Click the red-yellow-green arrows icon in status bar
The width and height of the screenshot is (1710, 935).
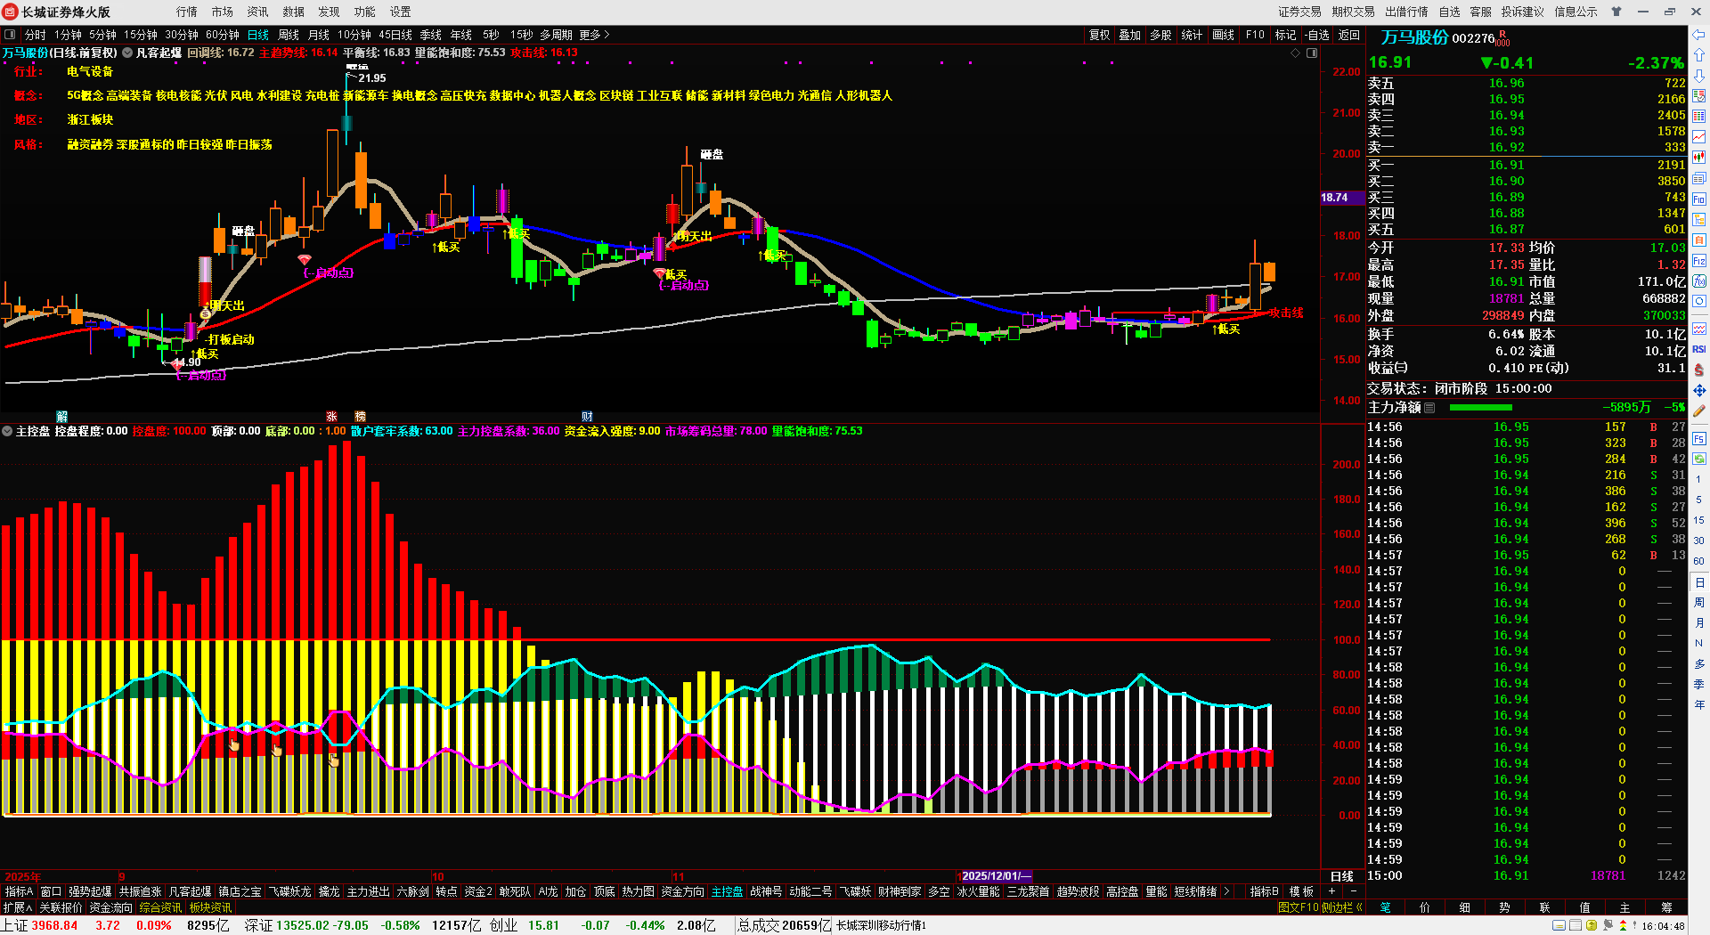[x=1622, y=926]
